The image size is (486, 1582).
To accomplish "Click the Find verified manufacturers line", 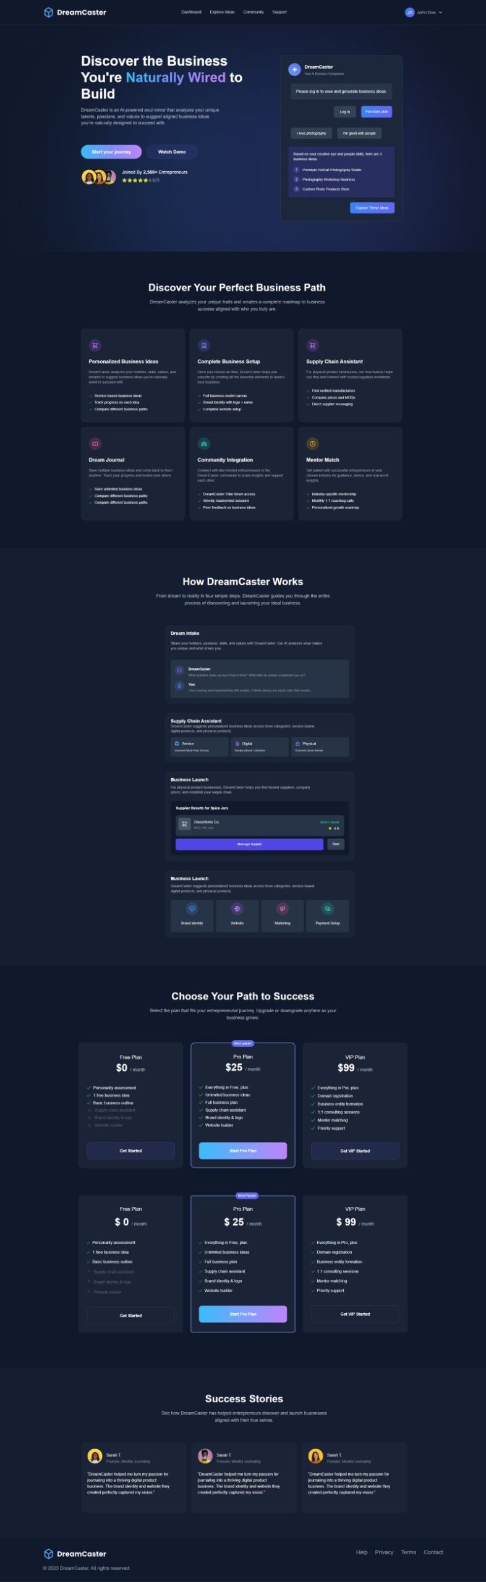I will point(333,391).
